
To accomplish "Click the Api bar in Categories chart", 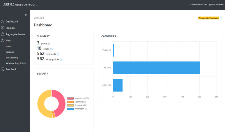I will pyautogui.click(x=156, y=68).
